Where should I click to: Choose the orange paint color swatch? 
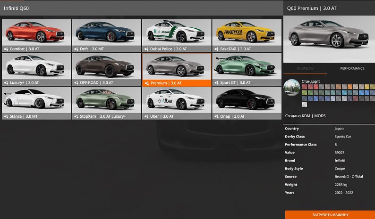coord(350,87)
